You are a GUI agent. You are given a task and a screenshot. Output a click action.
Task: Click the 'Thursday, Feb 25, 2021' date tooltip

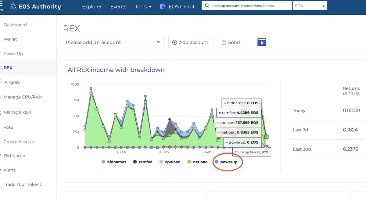coord(251,152)
